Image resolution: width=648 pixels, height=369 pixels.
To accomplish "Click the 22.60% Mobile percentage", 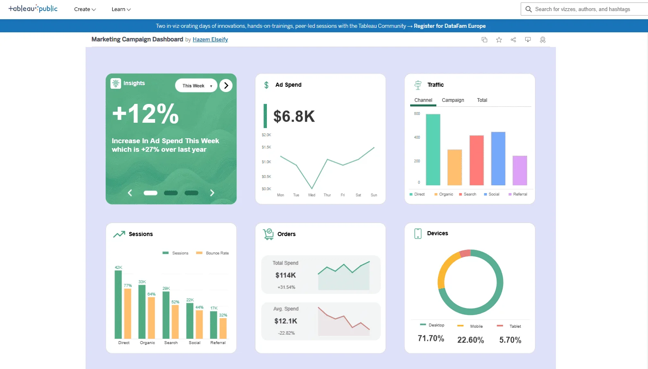I will pos(471,340).
